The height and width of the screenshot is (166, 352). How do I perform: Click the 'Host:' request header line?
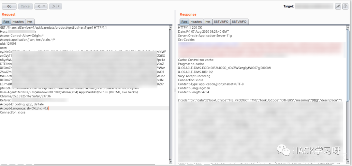[x=4, y=32]
